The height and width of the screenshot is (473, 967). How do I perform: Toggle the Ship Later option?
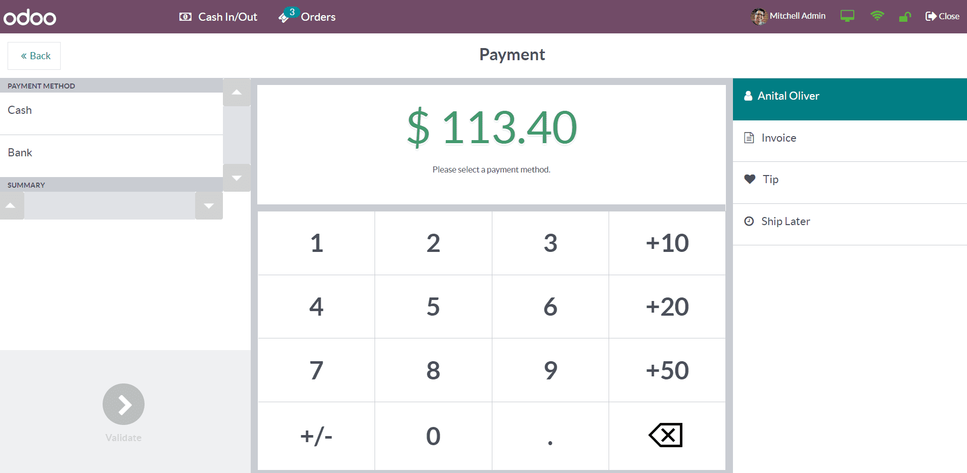pos(850,222)
